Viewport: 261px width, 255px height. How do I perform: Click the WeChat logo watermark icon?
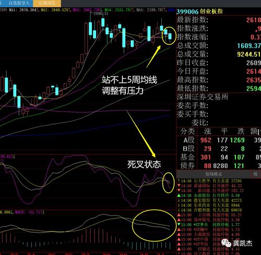[226, 243]
